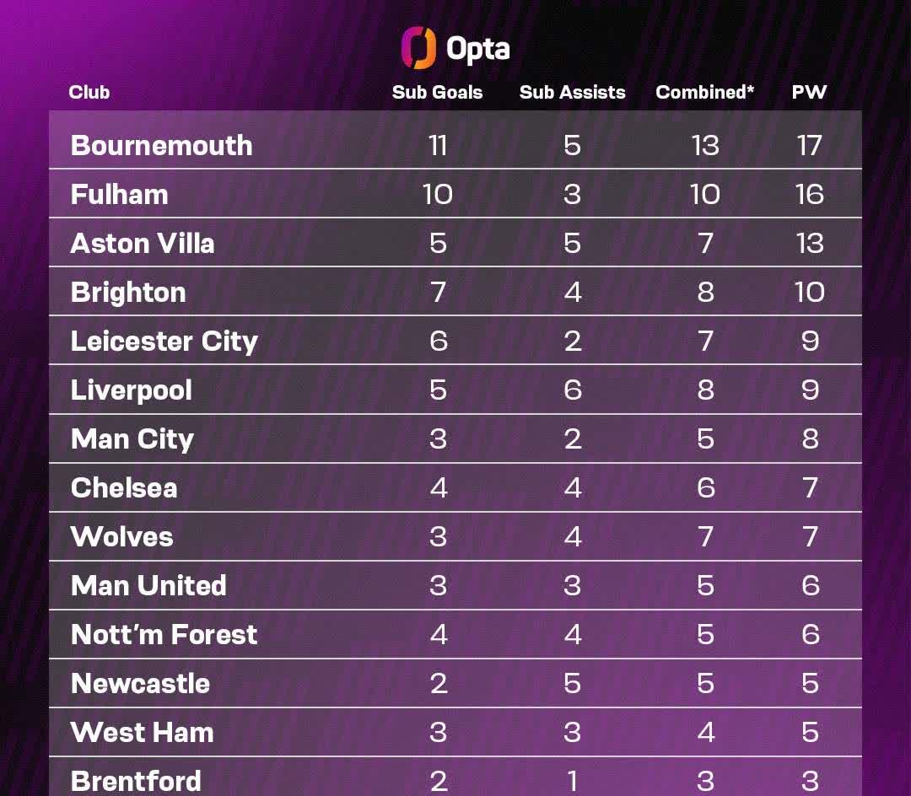Click the Brentford club name
911x796 pixels.
[136, 781]
